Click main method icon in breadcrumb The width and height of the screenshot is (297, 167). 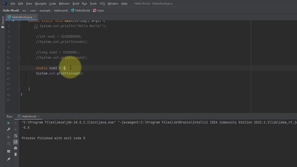click(95, 10)
